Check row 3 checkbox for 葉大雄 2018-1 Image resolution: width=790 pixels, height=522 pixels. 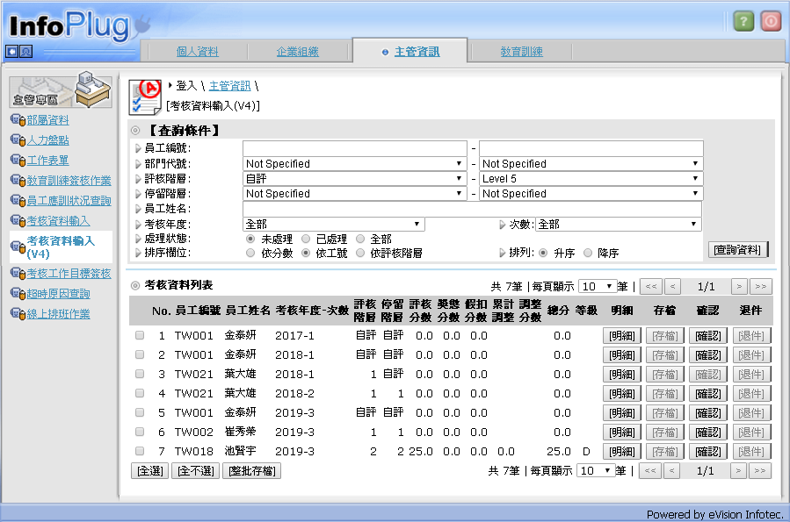(x=140, y=374)
